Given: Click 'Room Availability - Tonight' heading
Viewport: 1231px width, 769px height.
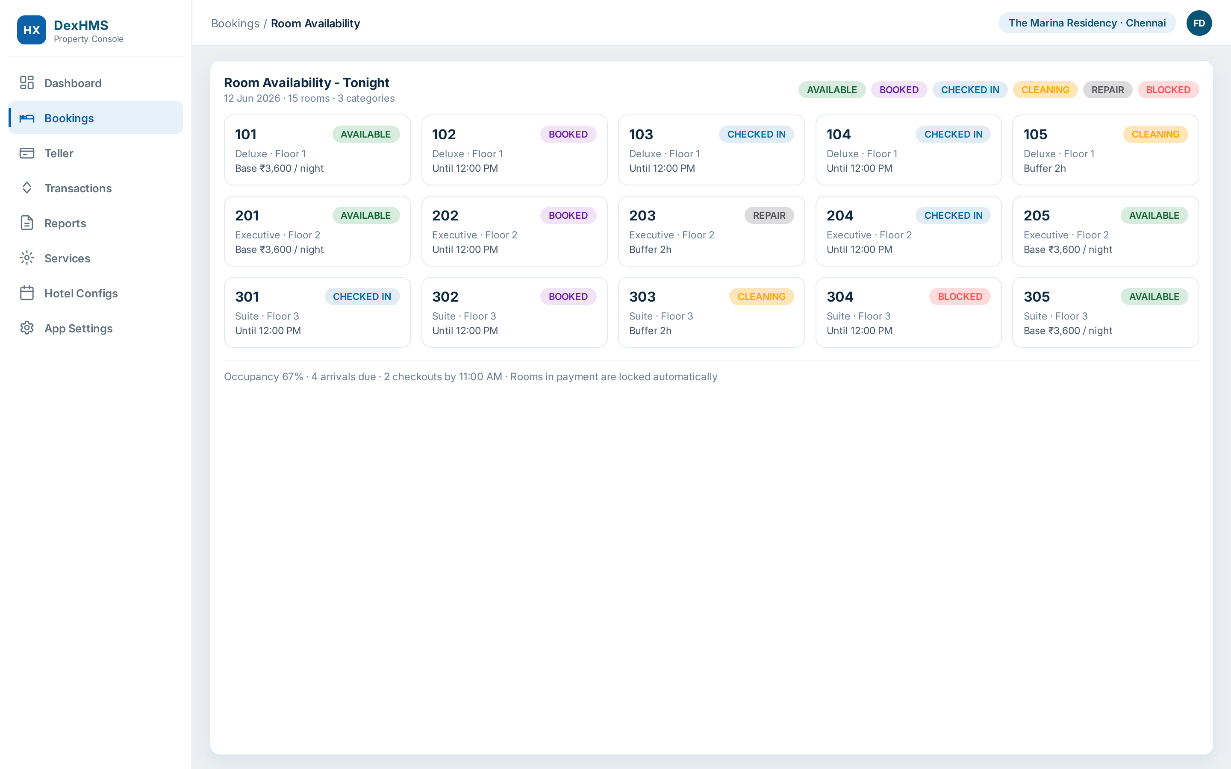Looking at the screenshot, I should (306, 82).
